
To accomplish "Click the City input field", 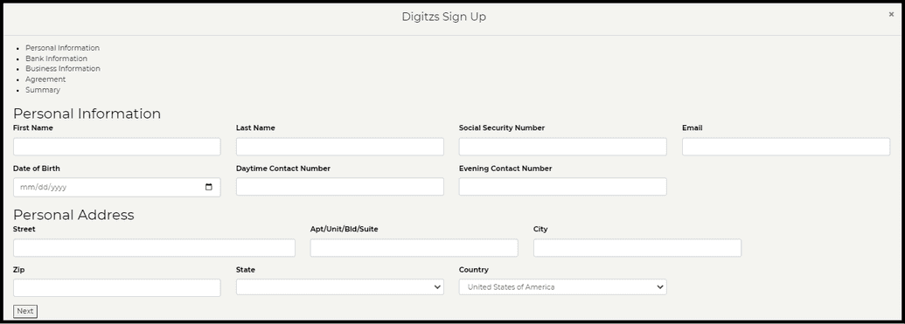I will click(x=637, y=248).
